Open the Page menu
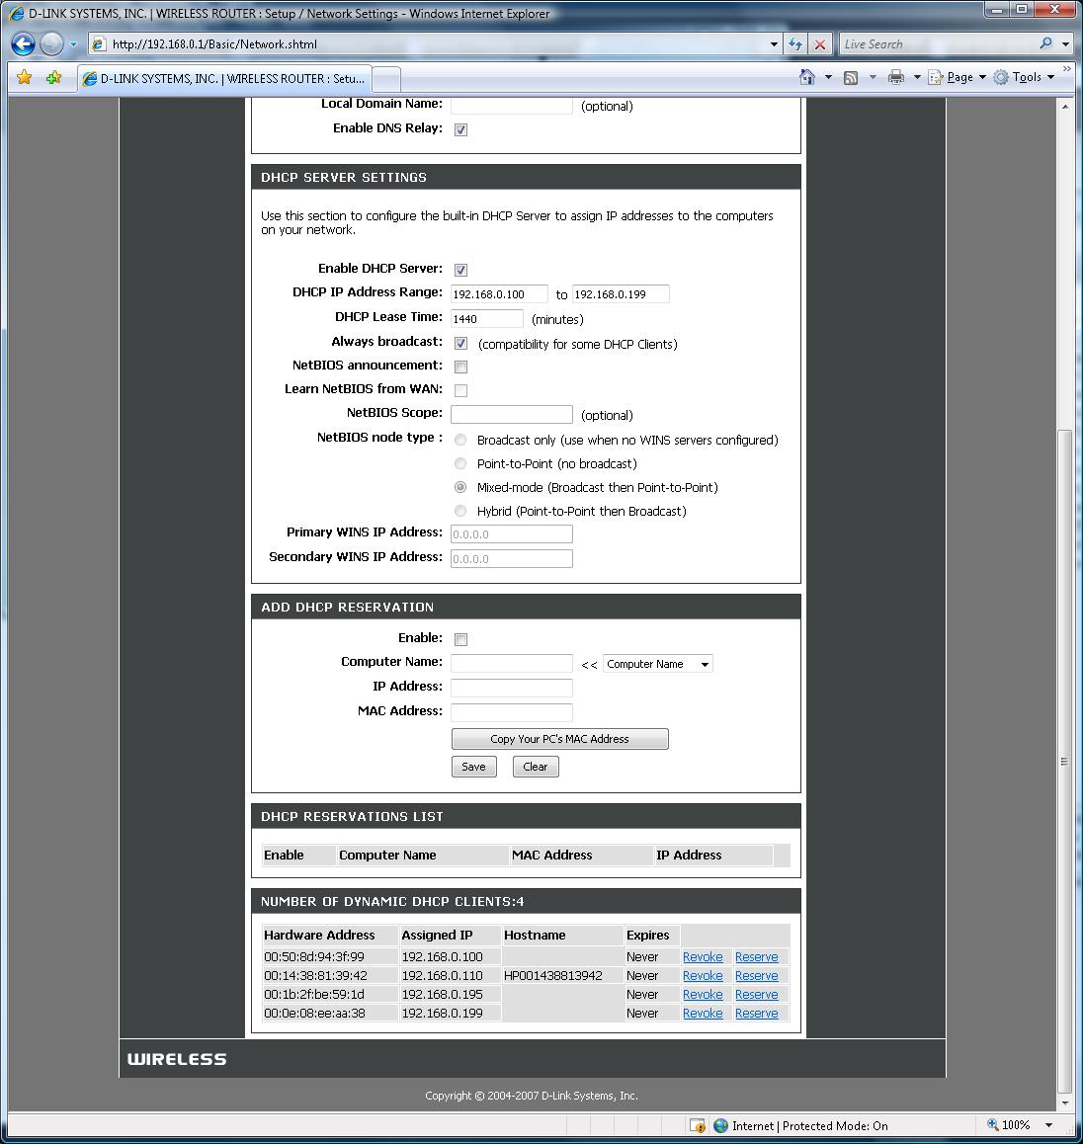This screenshot has height=1144, width=1083. coord(958,77)
